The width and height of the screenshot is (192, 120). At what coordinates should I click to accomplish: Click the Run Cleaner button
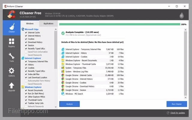pyautogui.click(x=177, y=104)
